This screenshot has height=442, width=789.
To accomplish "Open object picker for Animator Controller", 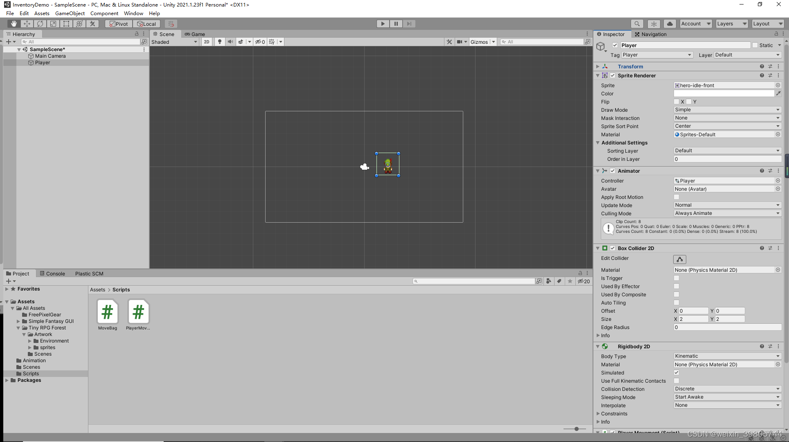I will pyautogui.click(x=778, y=180).
